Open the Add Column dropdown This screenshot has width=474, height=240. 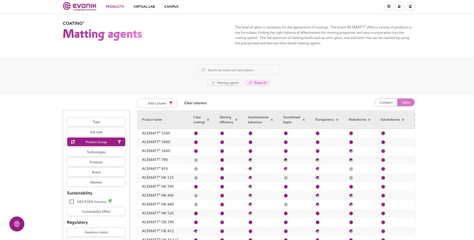click(157, 103)
